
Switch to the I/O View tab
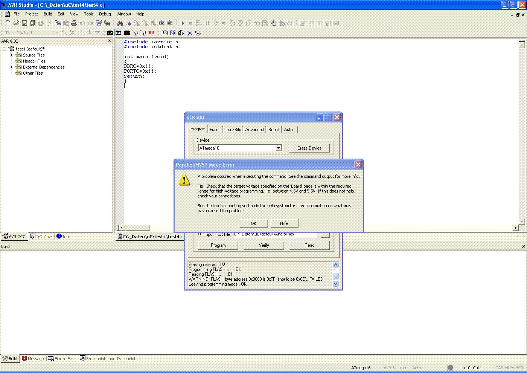tap(41, 237)
